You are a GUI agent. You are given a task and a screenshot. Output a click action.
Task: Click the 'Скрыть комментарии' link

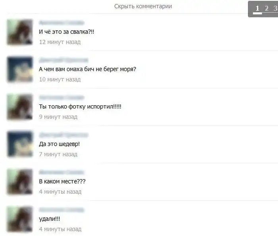(143, 6)
